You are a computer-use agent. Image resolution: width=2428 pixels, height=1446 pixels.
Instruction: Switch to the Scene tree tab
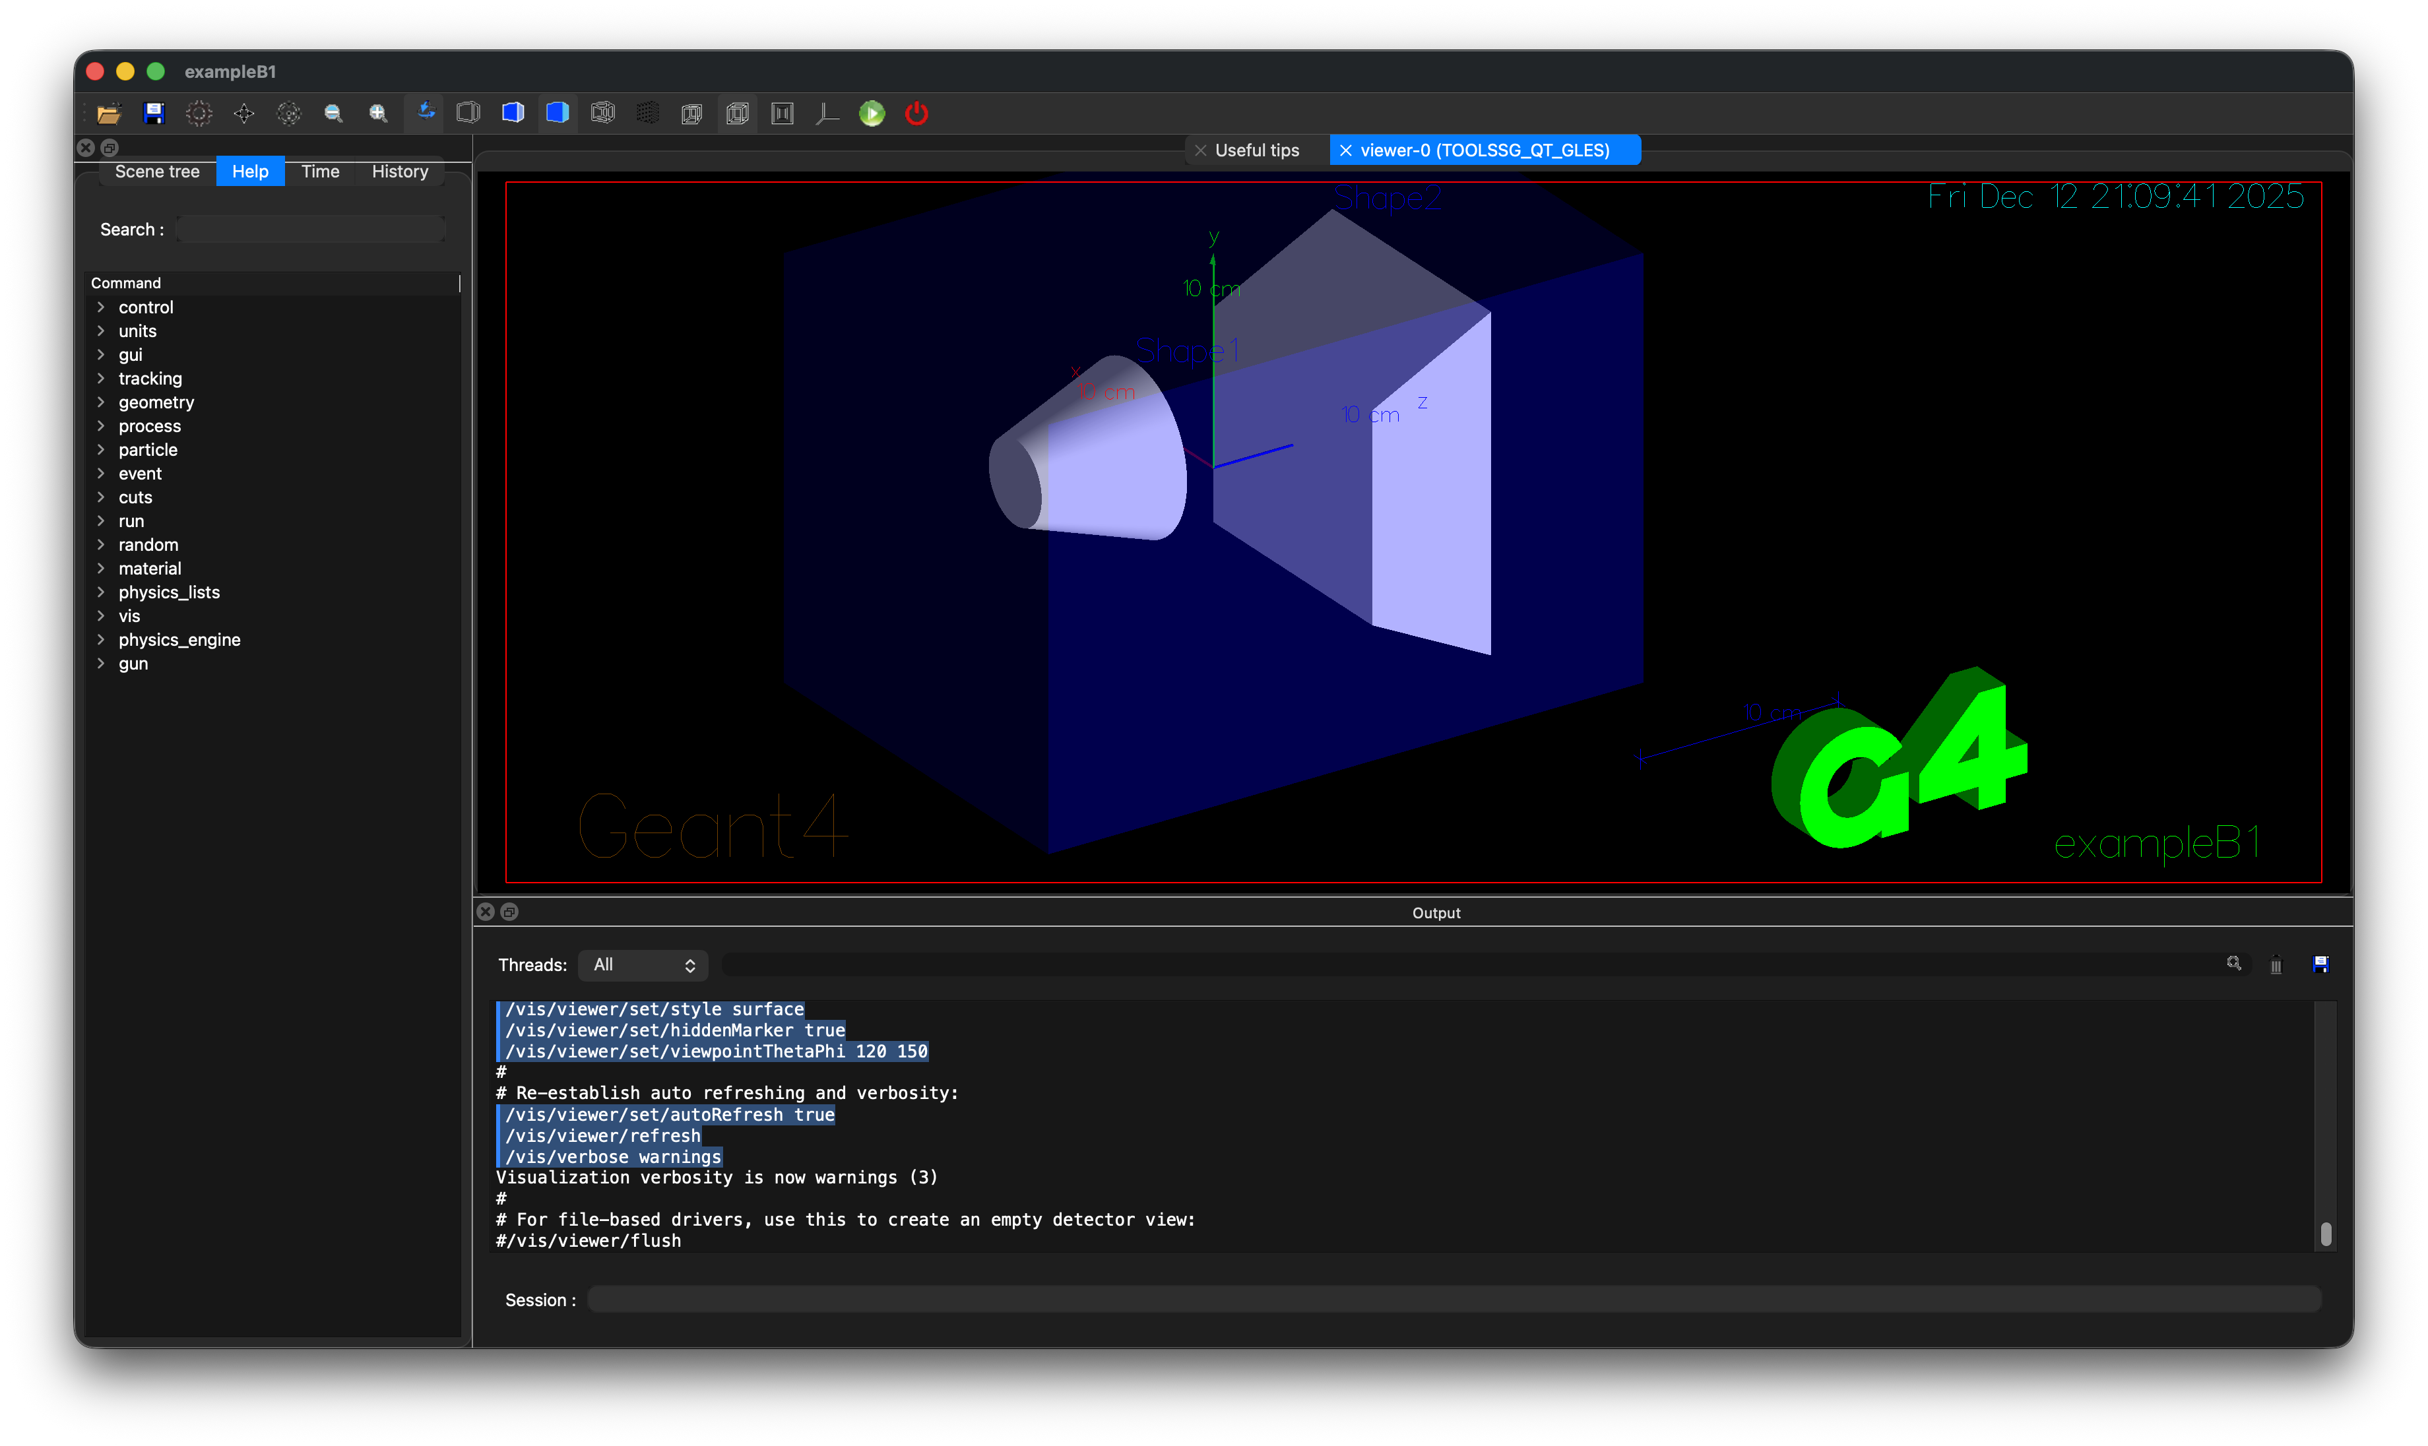(157, 172)
